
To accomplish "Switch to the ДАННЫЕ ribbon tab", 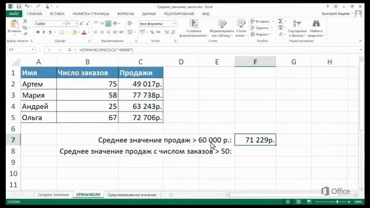I will 149,14.
